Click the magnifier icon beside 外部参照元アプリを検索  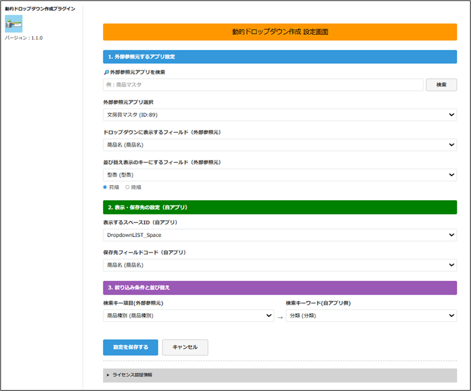(x=106, y=72)
